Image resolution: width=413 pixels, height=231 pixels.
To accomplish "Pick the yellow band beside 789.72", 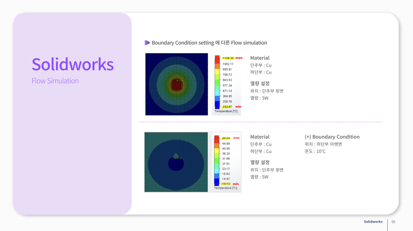I will coord(217,71).
